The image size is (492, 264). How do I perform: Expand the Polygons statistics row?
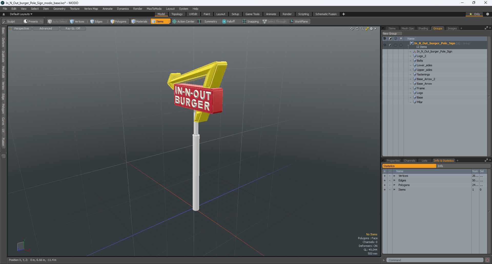[394, 185]
